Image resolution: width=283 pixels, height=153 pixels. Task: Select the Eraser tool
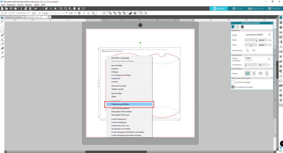2,48
